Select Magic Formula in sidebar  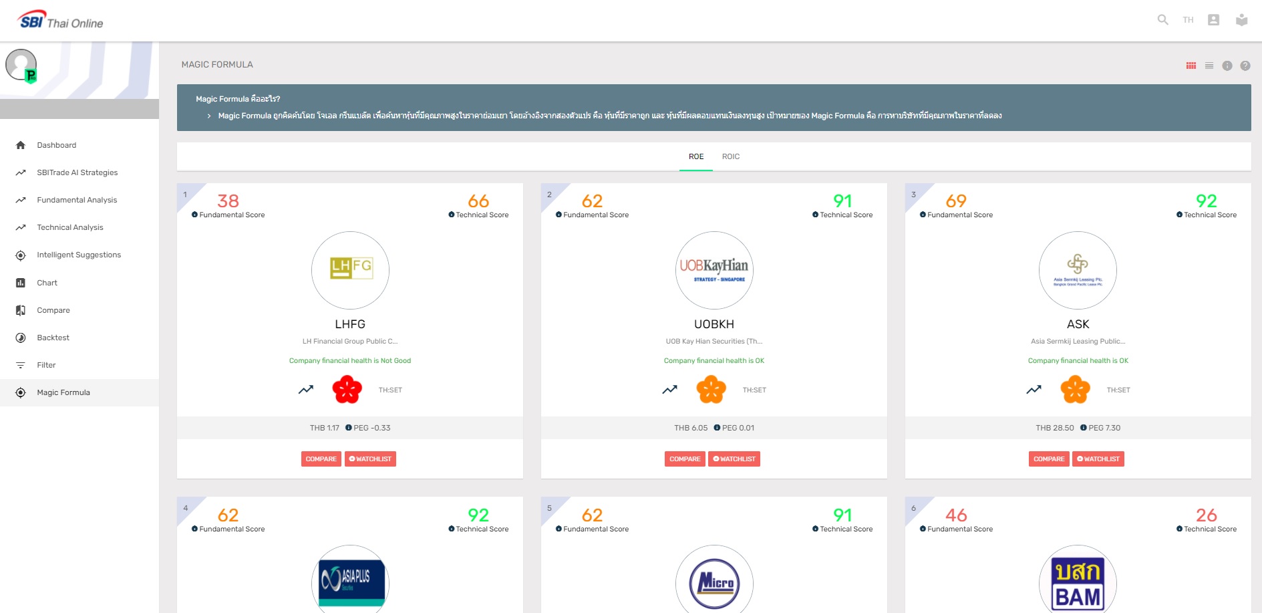pos(79,392)
